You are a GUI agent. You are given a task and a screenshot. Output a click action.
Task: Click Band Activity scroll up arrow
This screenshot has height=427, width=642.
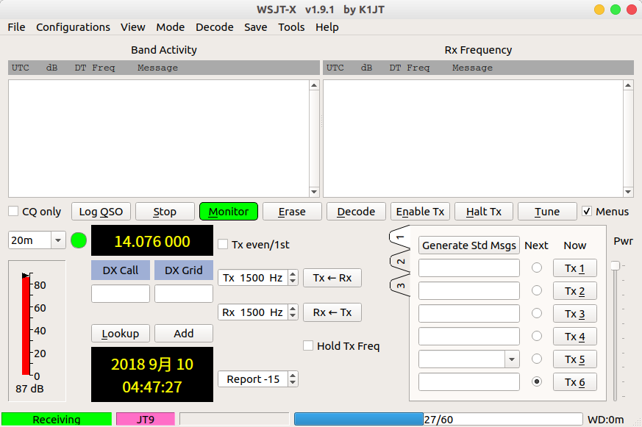tap(314, 85)
